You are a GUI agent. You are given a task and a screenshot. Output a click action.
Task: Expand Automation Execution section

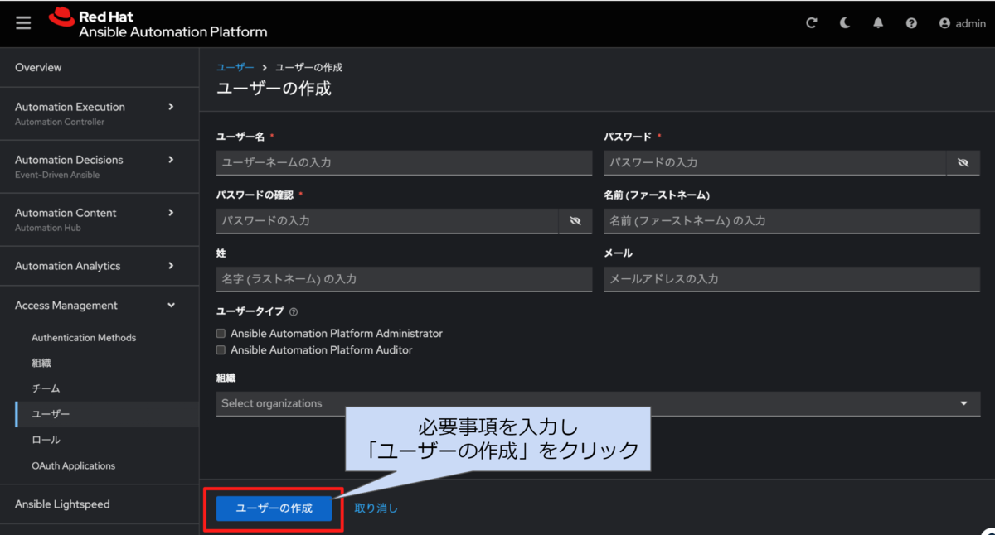99,113
